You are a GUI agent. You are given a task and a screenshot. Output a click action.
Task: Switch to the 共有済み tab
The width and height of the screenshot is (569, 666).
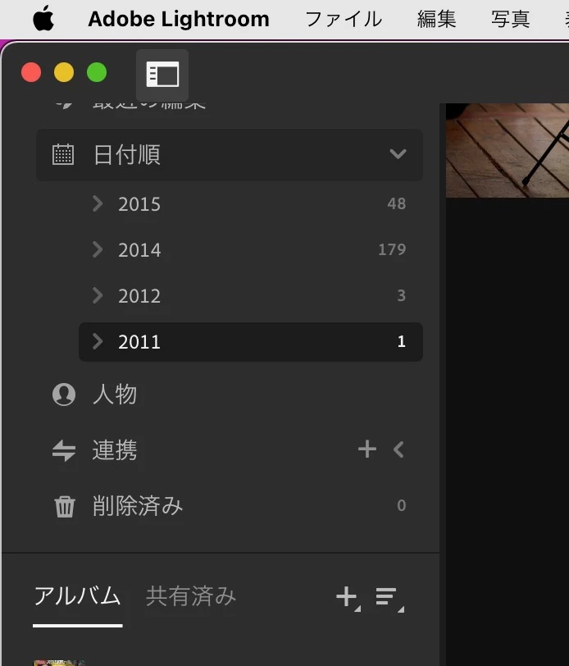click(191, 596)
